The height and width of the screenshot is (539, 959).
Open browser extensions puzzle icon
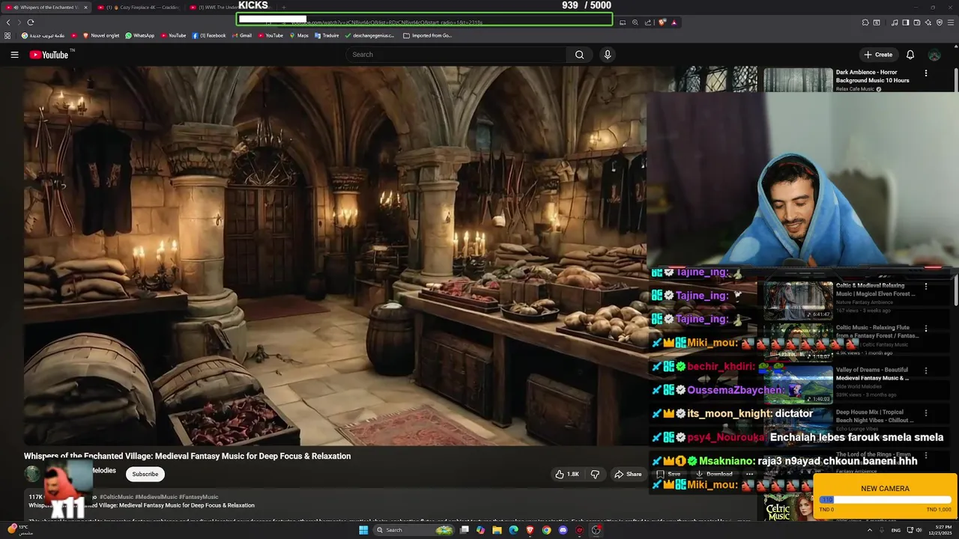coord(865,22)
